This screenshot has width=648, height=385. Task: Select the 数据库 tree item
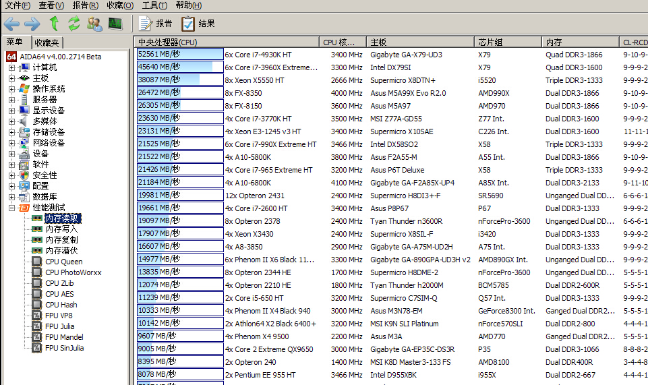coord(45,197)
